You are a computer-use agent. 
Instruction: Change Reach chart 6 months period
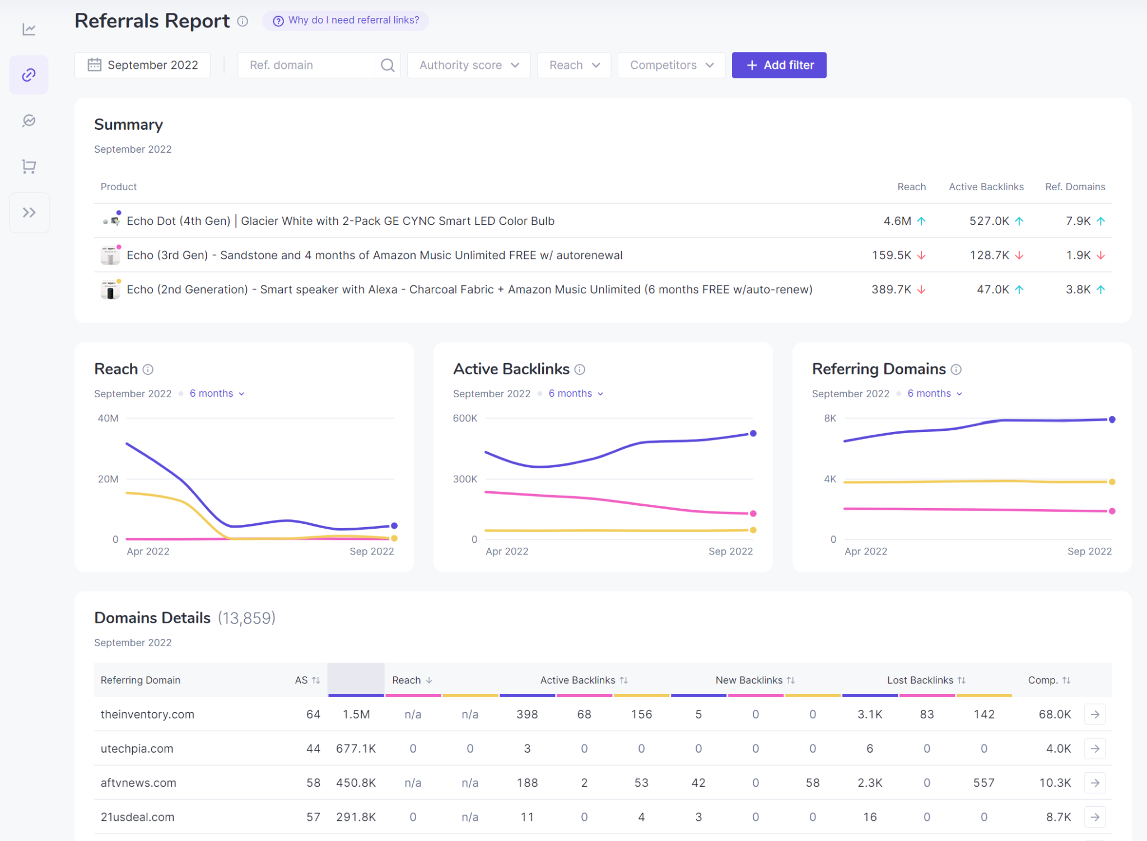(x=217, y=393)
